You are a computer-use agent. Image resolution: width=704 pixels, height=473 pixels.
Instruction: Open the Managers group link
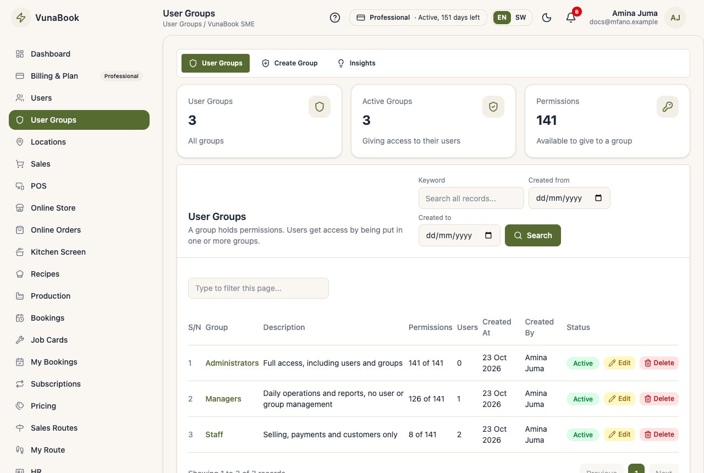point(223,399)
